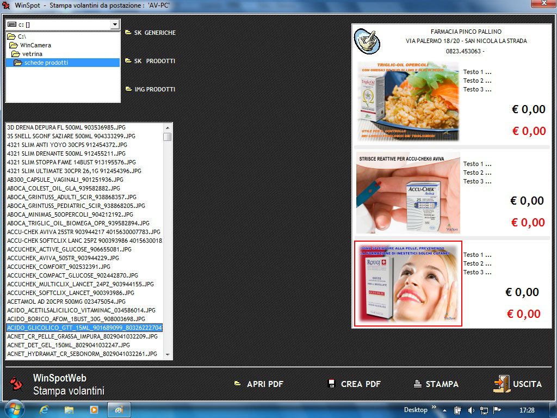Image resolution: width=557 pixels, height=418 pixels.
Task: Click the SK PRODOTTI folder icon
Action: tap(128, 61)
